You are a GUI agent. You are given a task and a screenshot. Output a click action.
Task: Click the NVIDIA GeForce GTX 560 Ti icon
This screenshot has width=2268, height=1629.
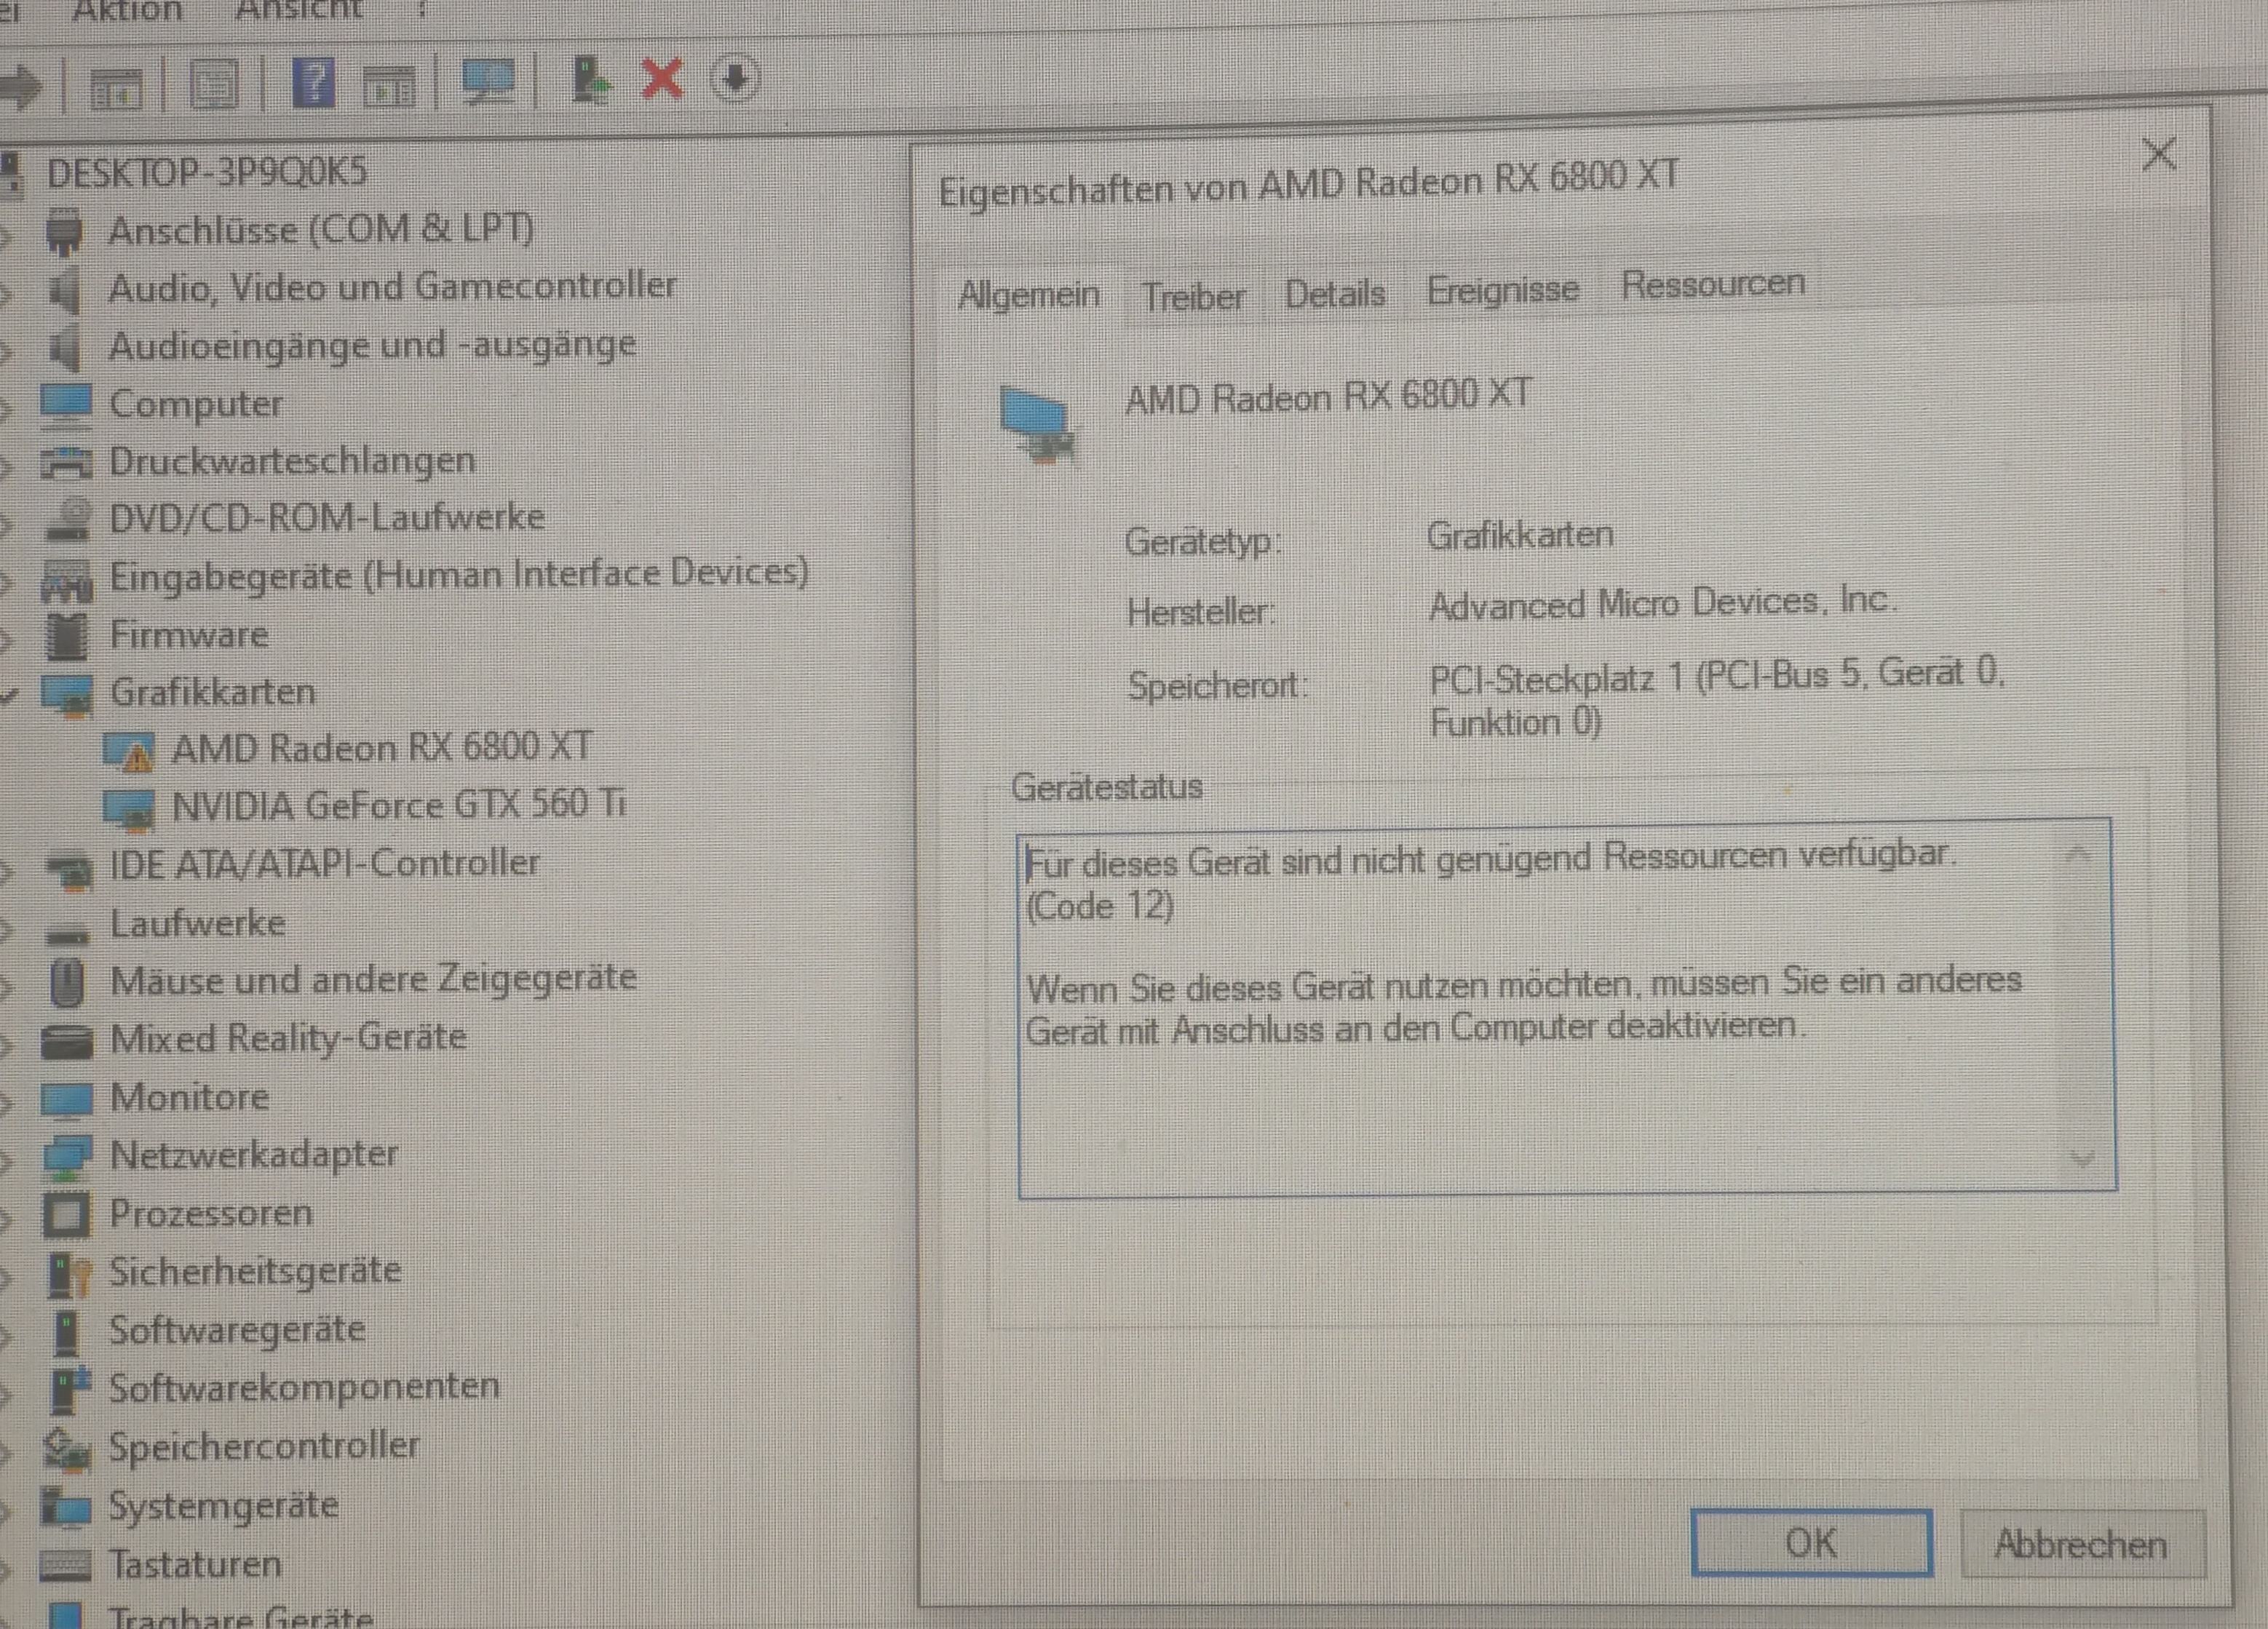tap(129, 810)
